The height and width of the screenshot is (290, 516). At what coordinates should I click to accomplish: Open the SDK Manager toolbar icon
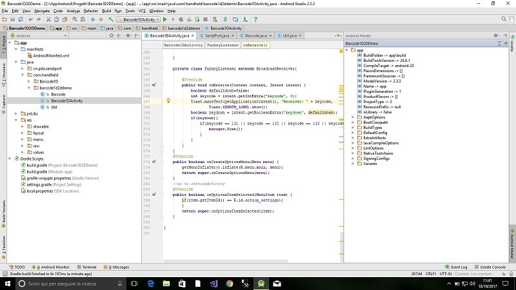[245, 19]
